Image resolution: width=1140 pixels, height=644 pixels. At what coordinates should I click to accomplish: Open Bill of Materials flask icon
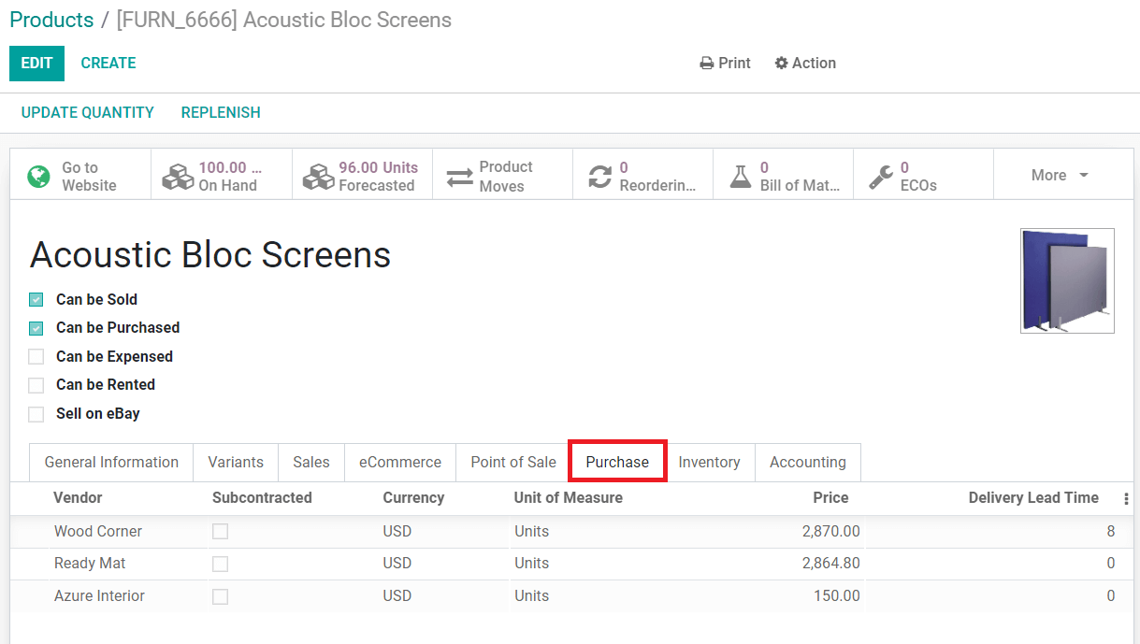click(740, 176)
